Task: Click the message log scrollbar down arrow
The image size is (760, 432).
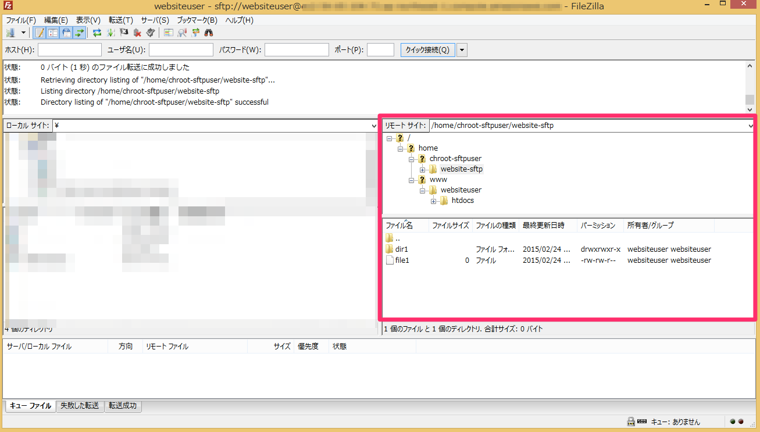Action: coord(750,109)
